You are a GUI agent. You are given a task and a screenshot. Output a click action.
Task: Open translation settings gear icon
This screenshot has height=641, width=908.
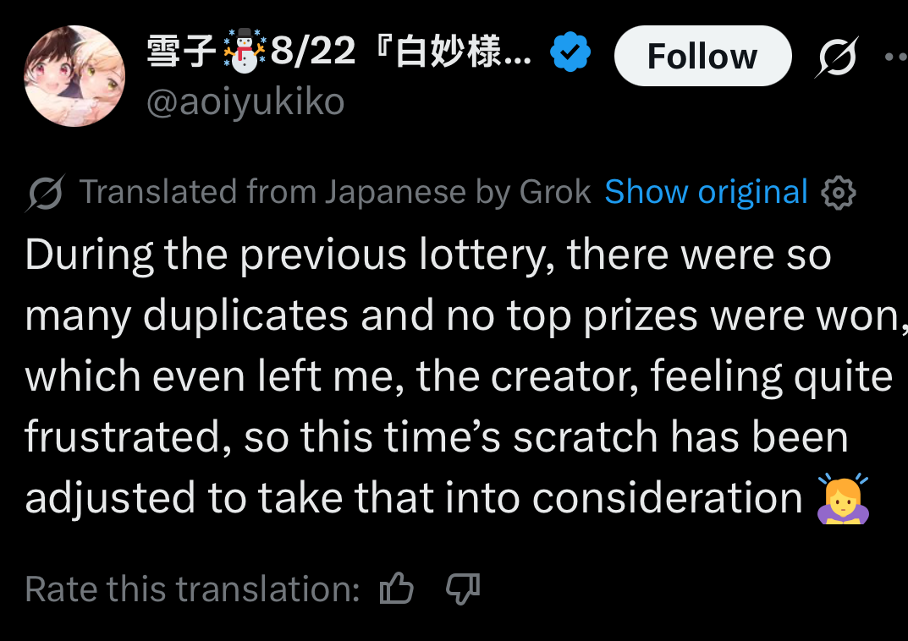tap(838, 193)
